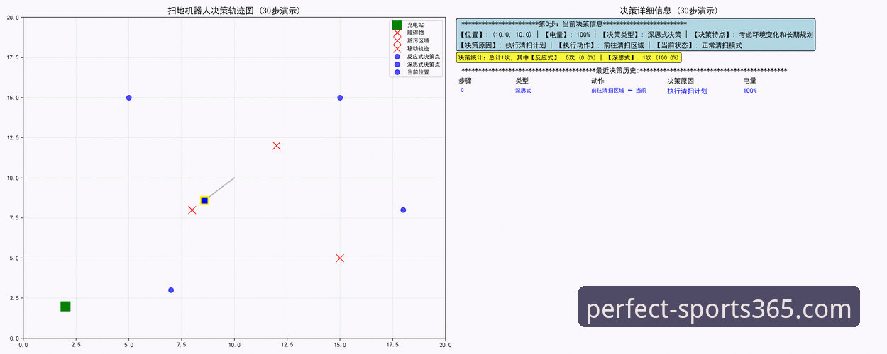This screenshot has height=354, width=887.
Task: Click the green charging station marker on the plot
Action: [65, 307]
